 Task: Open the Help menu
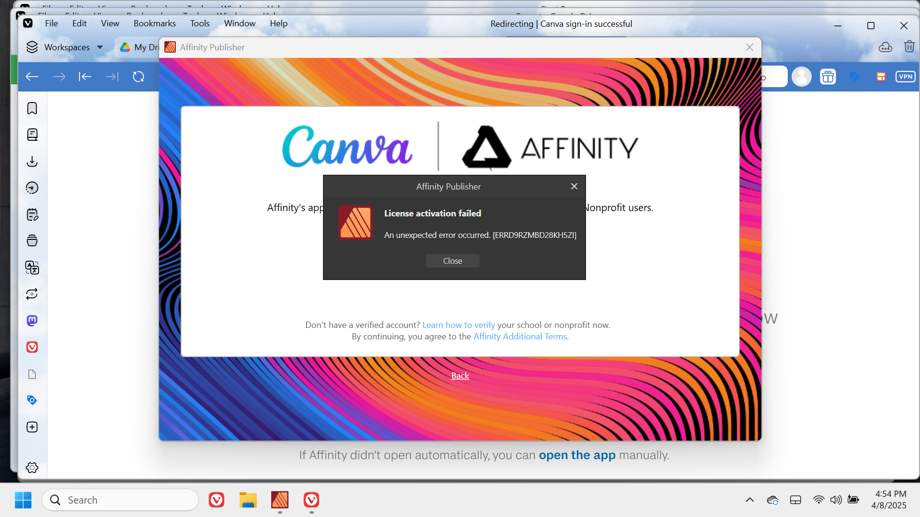(278, 23)
